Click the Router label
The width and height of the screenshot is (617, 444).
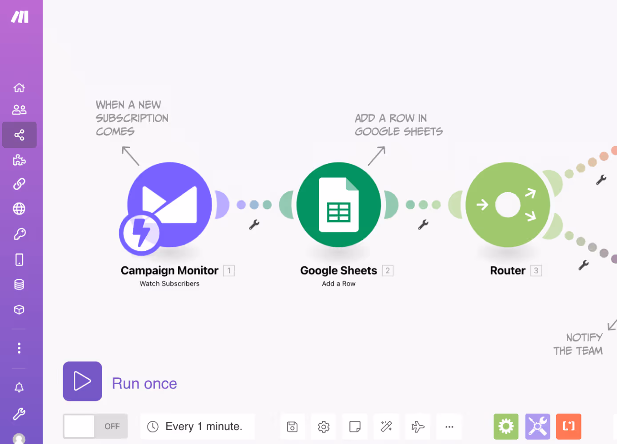coord(508,270)
